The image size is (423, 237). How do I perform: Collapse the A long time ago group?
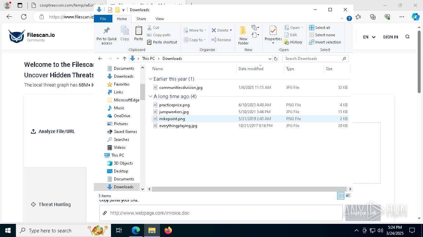(x=151, y=96)
